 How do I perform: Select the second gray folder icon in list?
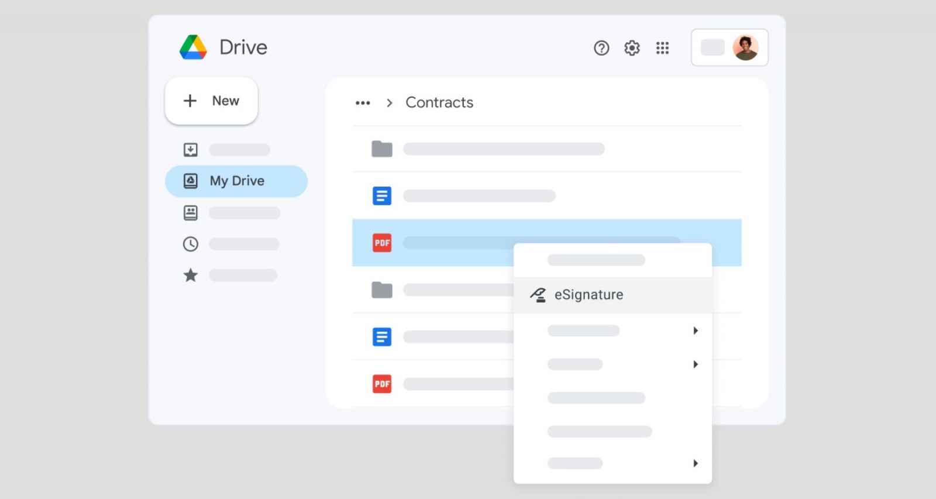(x=382, y=290)
